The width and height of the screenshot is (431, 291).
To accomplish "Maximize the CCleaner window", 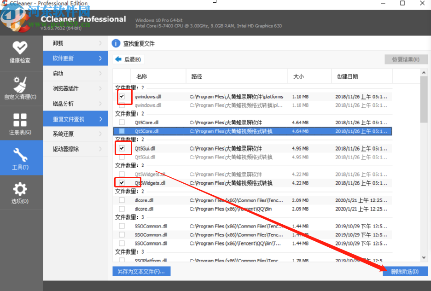I will click(x=402, y=3).
